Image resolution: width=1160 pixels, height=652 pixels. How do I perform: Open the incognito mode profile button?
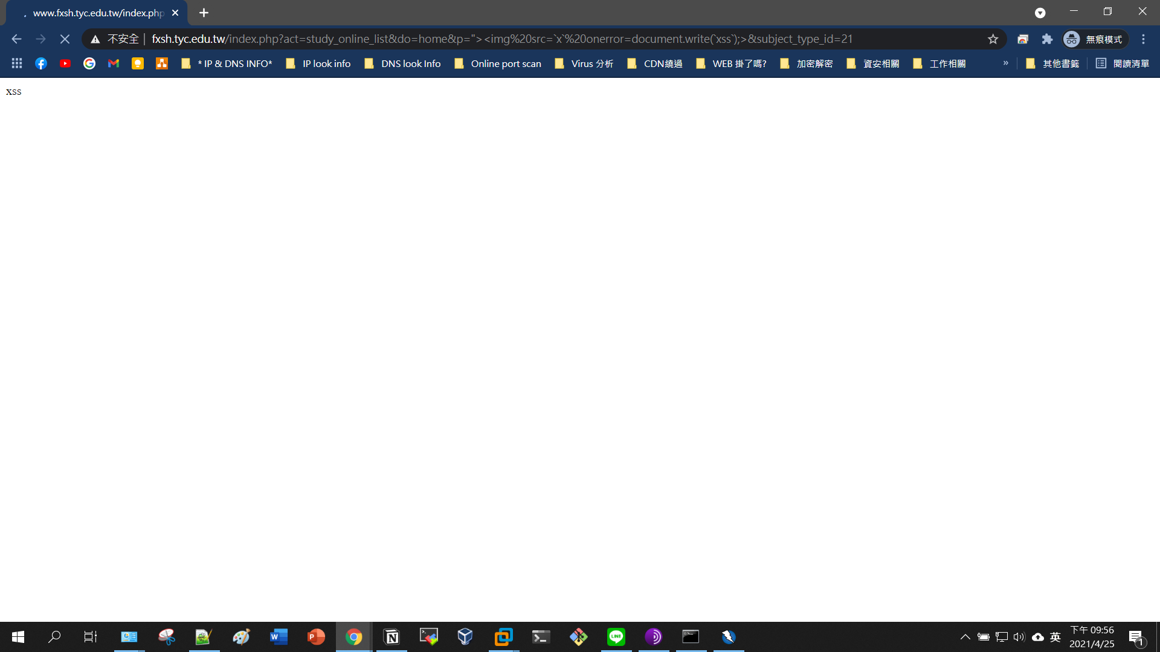[x=1095, y=39]
